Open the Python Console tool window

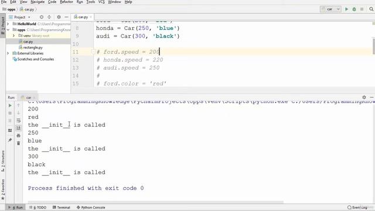91,207
